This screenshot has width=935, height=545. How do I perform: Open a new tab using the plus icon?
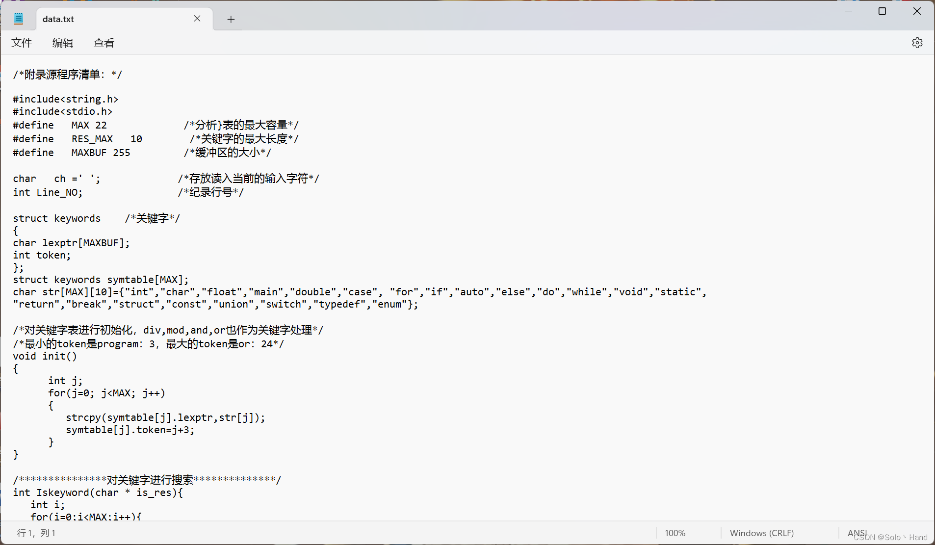pos(231,19)
